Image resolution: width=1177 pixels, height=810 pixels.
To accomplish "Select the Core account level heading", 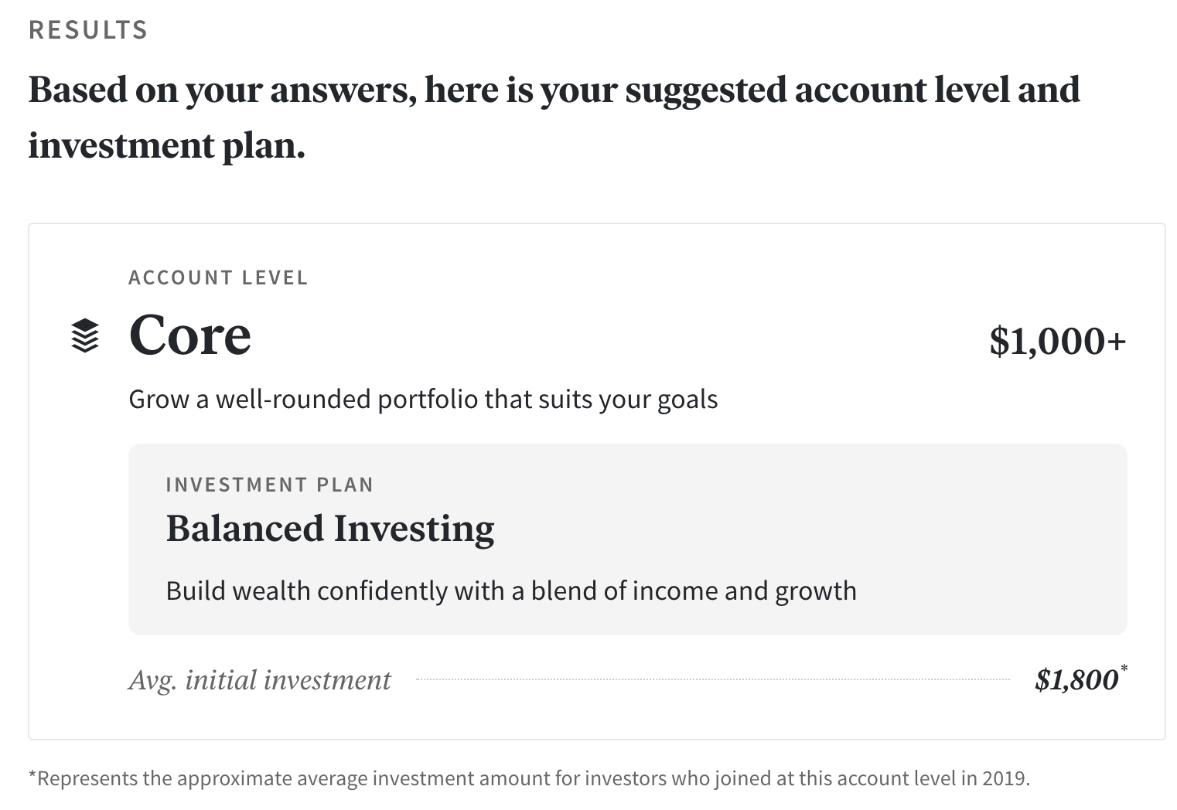I will pyautogui.click(x=190, y=335).
